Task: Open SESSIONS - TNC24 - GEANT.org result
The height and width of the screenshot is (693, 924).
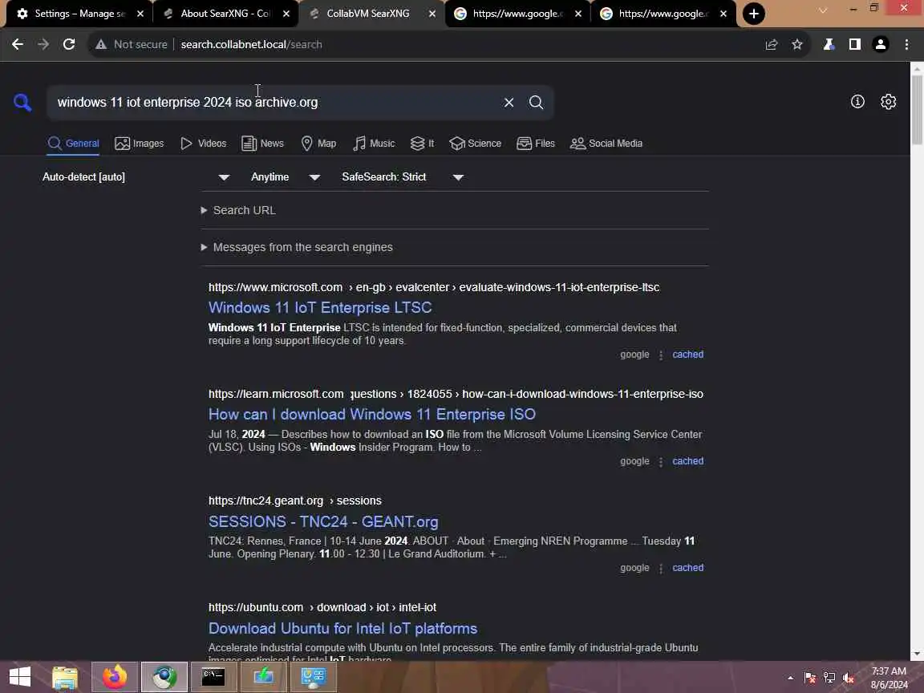Action: (323, 521)
